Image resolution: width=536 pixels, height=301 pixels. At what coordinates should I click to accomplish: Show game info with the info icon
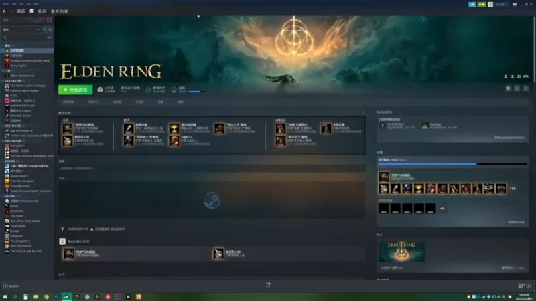click(x=517, y=88)
